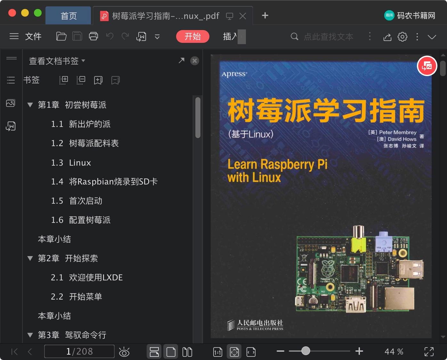Select two-page view mode
The width and height of the screenshot is (447, 360).
(x=187, y=352)
